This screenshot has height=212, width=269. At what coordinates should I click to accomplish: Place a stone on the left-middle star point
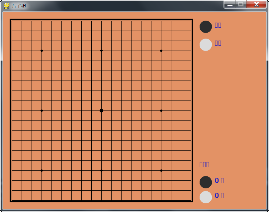point(42,110)
